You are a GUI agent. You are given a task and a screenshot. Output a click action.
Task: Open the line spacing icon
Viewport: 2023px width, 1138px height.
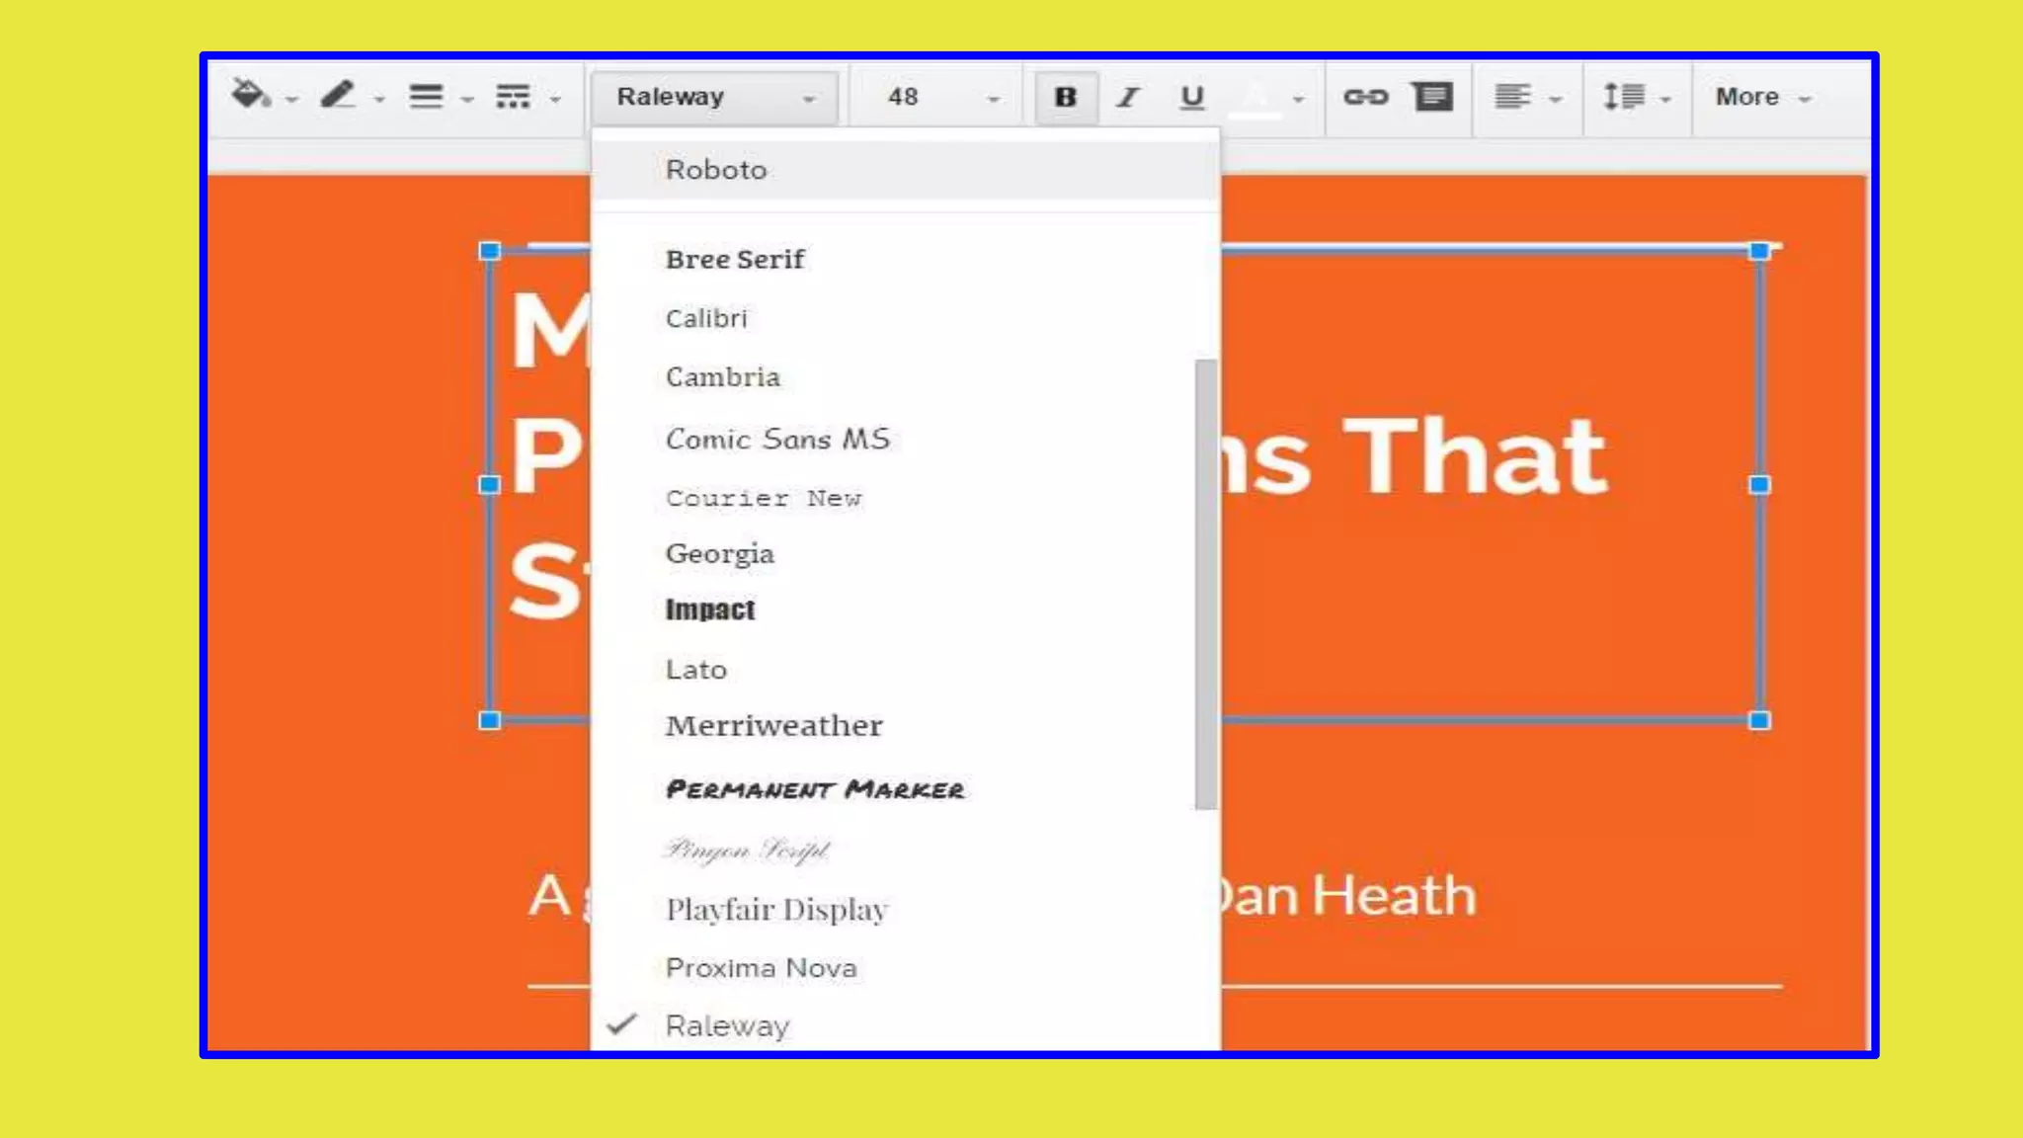1624,97
